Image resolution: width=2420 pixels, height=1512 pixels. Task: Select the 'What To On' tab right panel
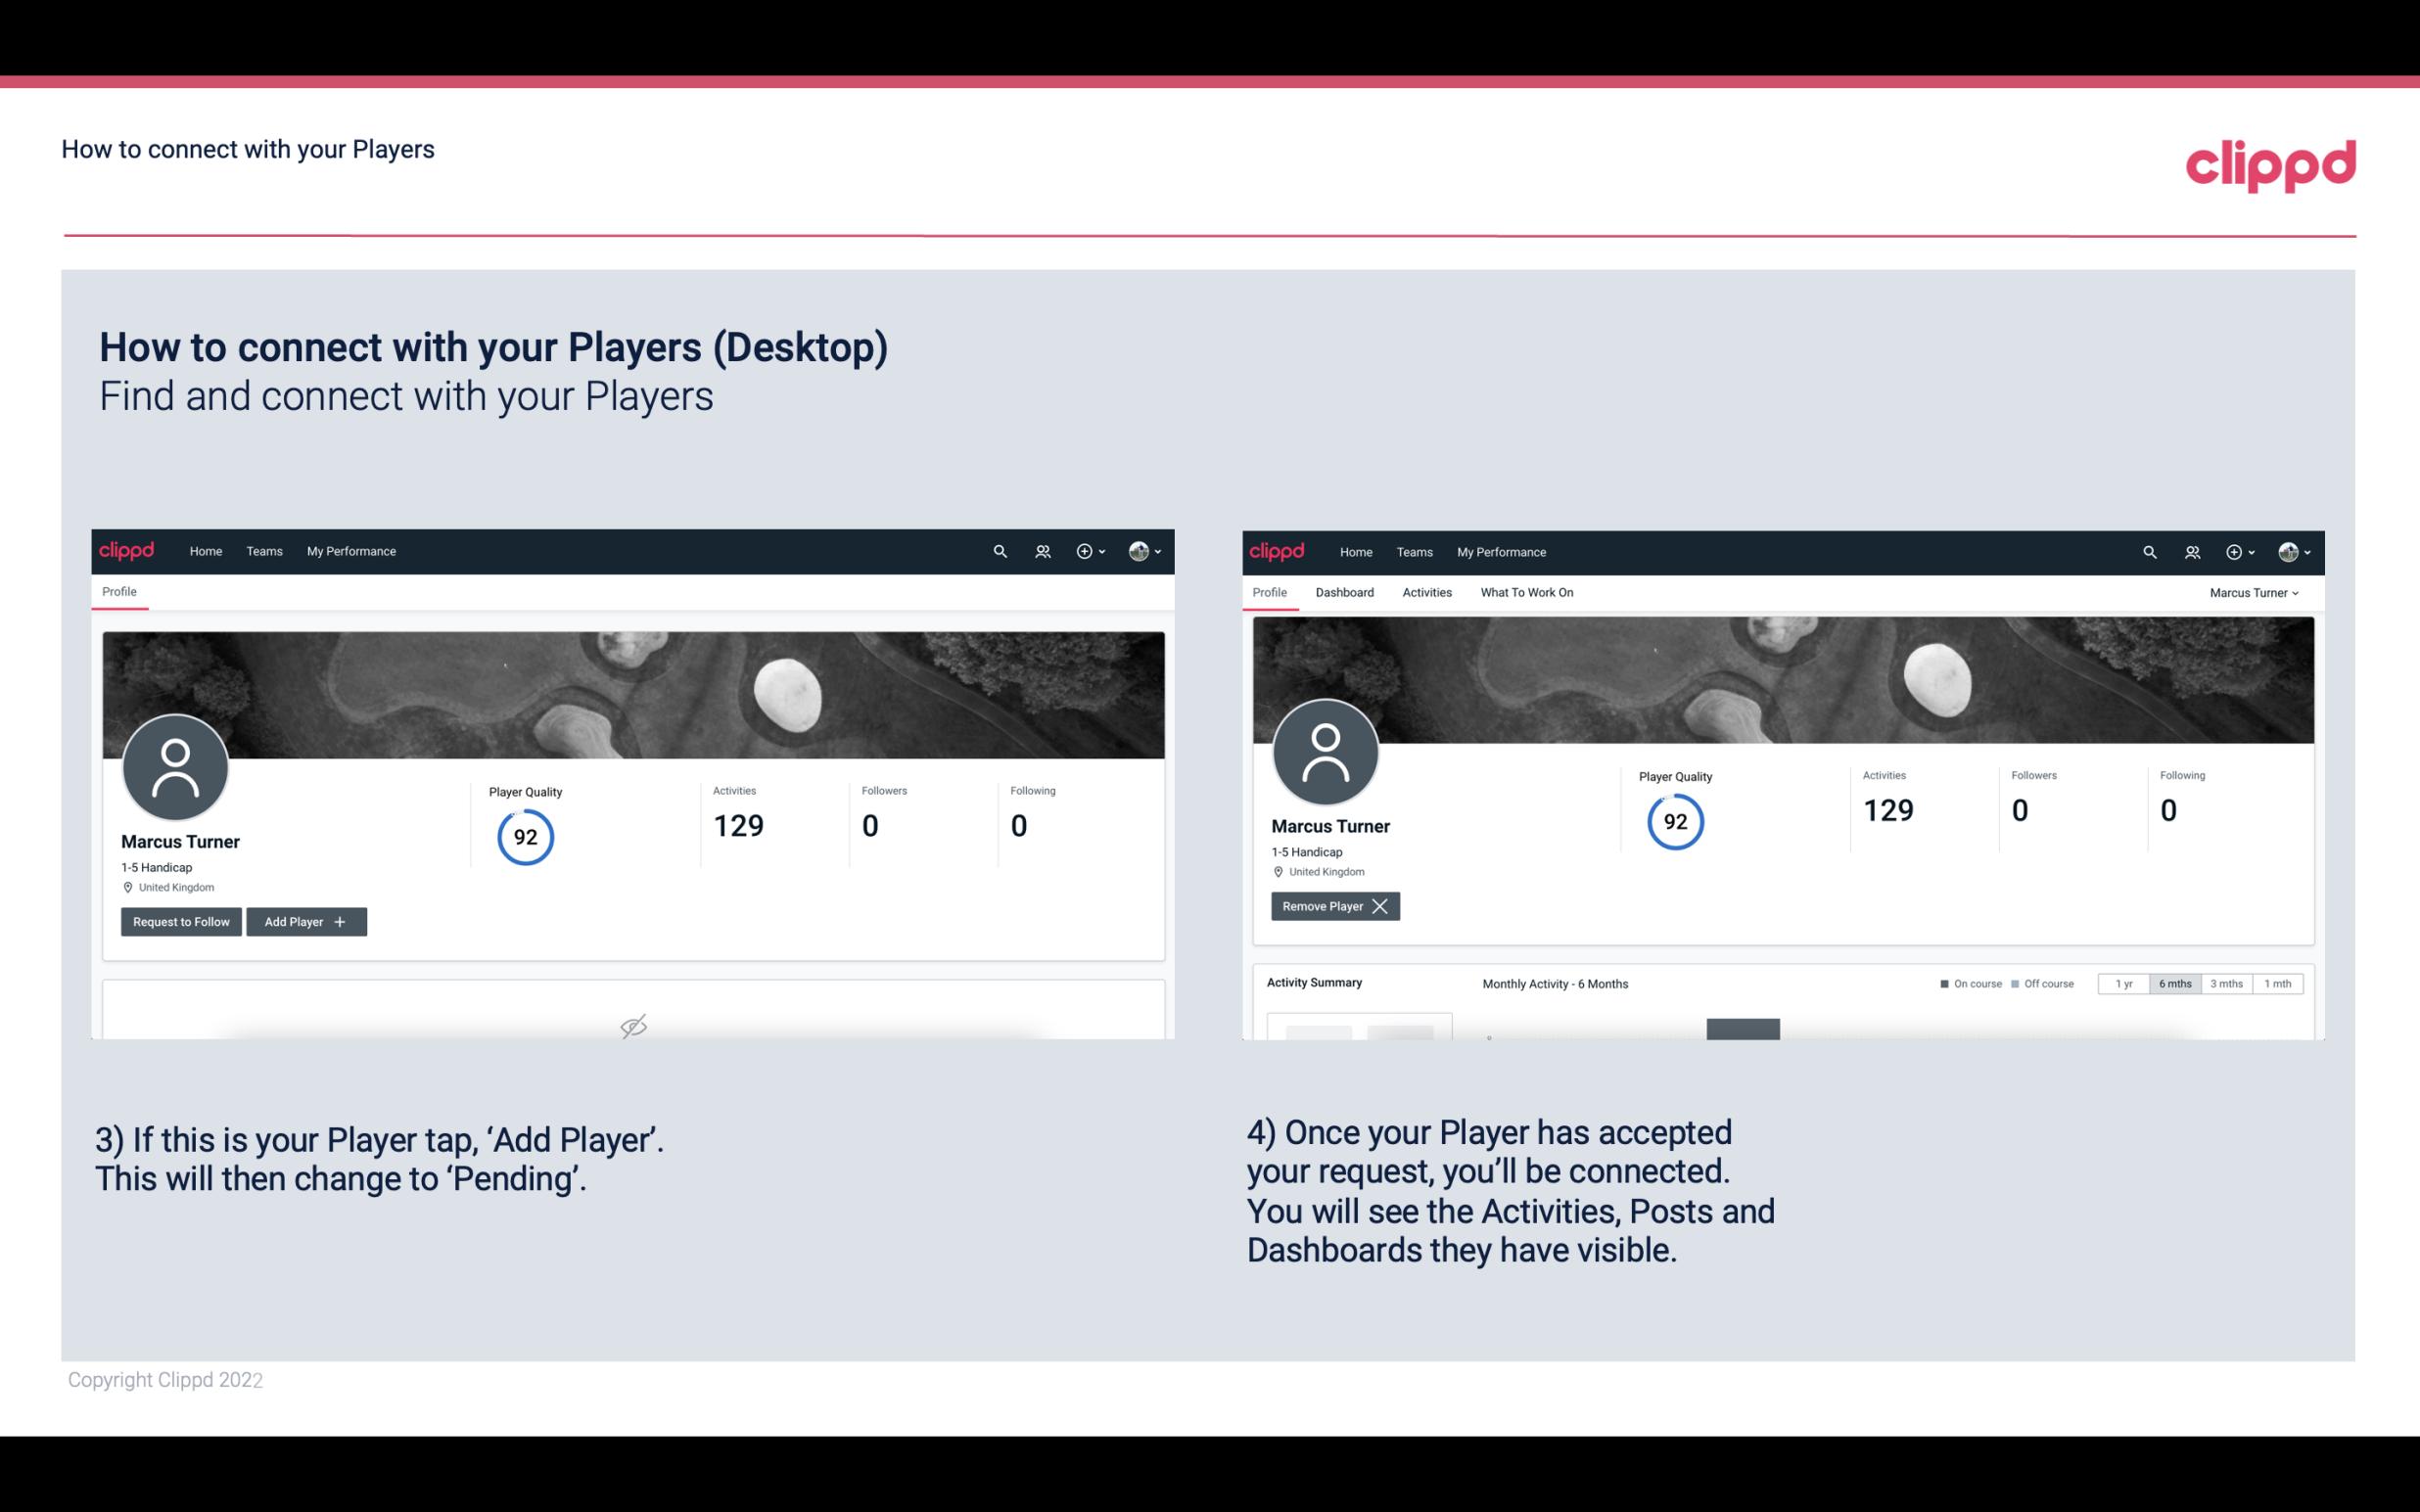[x=1526, y=592]
